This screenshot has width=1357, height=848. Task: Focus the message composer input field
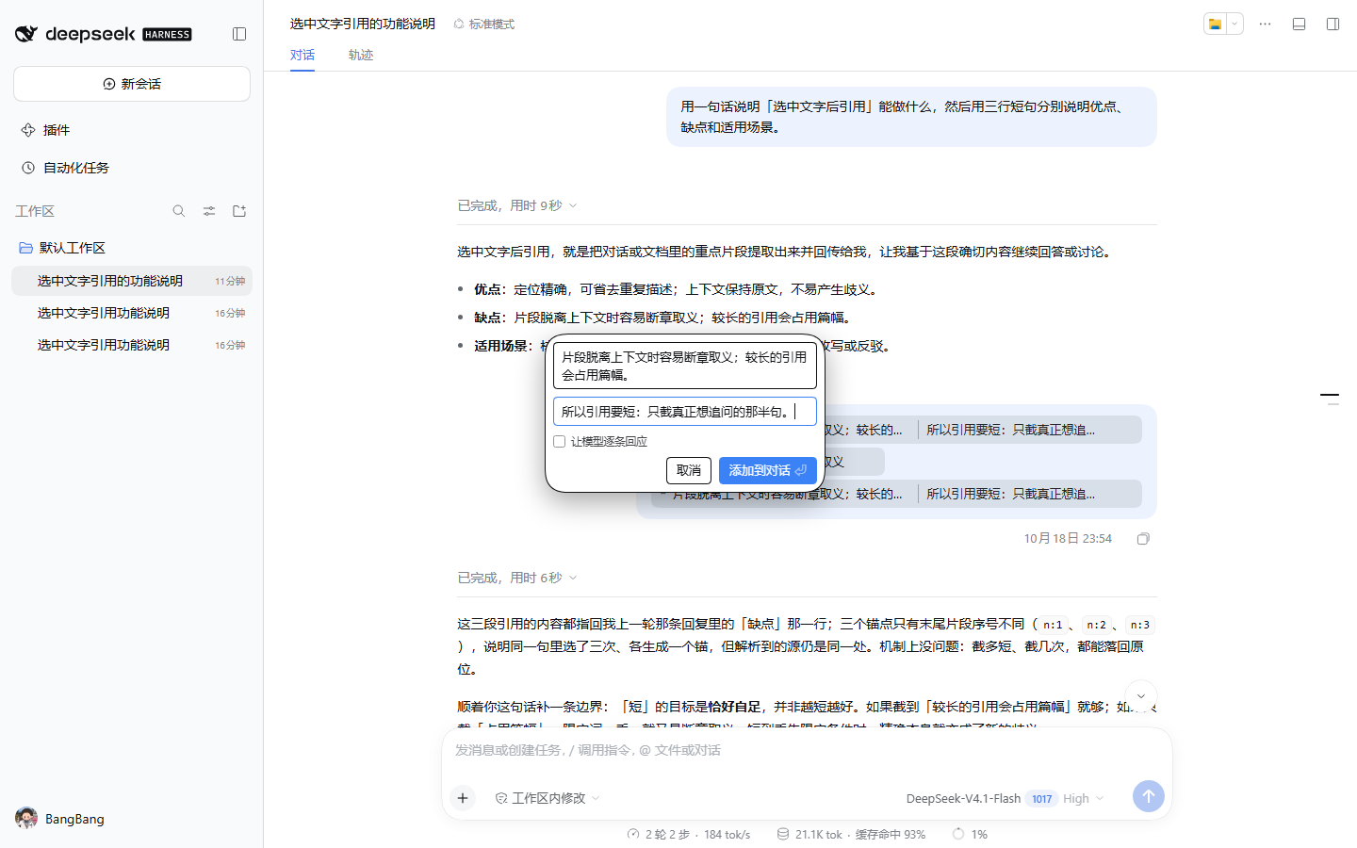coord(807,750)
